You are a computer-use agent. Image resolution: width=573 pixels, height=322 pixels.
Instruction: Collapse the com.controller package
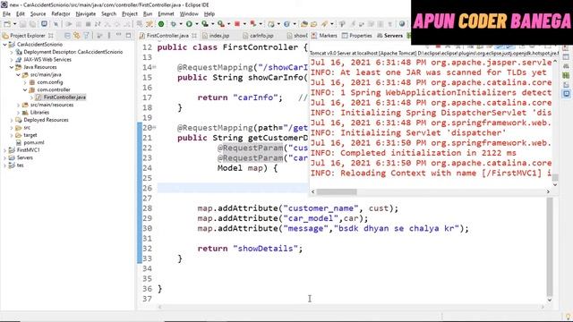[25, 89]
